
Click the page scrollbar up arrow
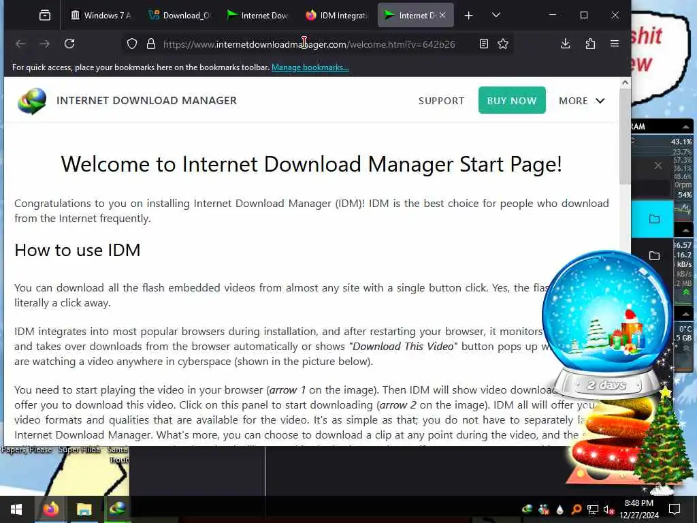pos(625,82)
